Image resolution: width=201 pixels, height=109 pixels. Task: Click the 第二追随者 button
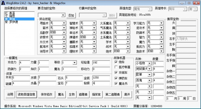click(113, 95)
